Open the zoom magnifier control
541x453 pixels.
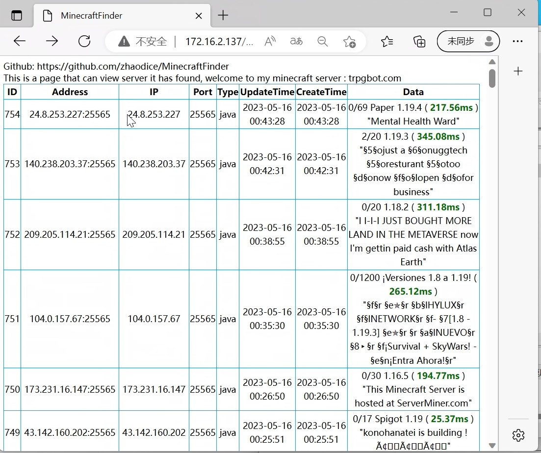tap(323, 42)
